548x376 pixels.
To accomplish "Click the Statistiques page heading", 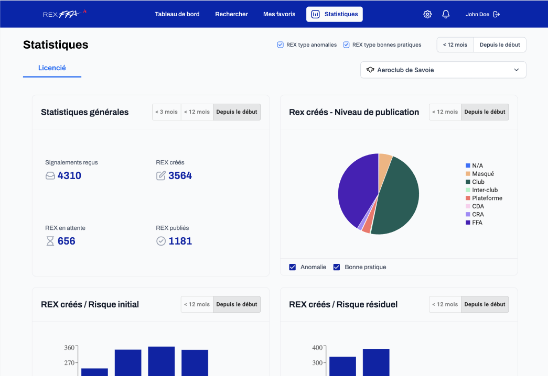I will click(x=56, y=45).
